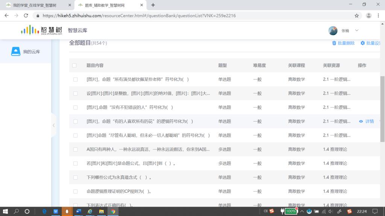Collapse the left sidebar with the arrow handle
The width and height of the screenshot is (385, 216).
click(53, 125)
